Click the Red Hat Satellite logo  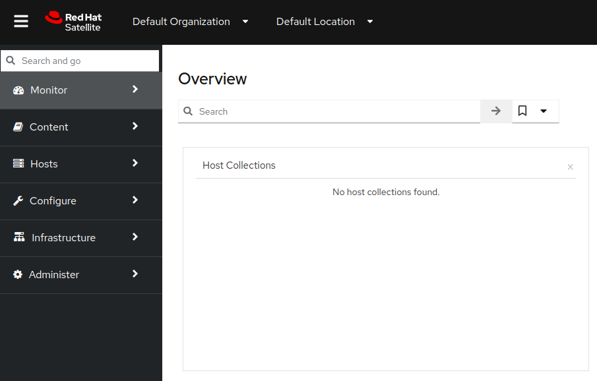point(73,22)
